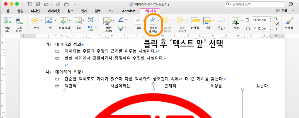The image size is (299, 118).
Task: Switch to the 레이아웃 tab
Action: (x=54, y=11)
